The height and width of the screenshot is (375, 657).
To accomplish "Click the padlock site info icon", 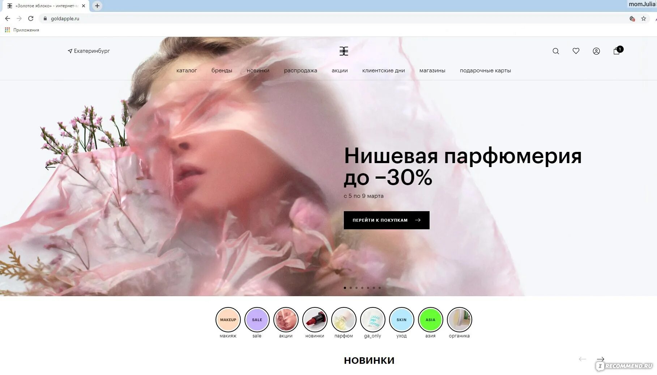I will click(45, 18).
